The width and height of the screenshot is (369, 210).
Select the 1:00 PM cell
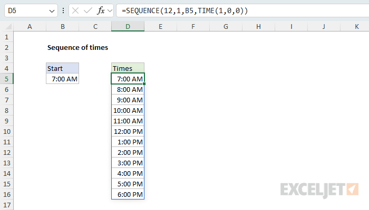point(128,142)
